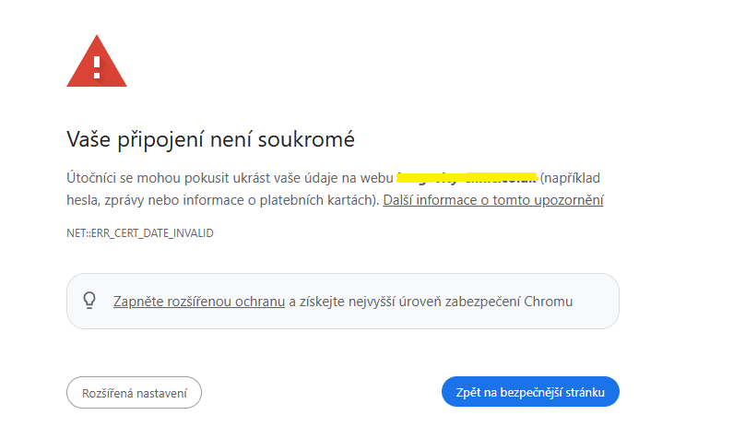Click the yellow-highlighted hidden domain name
This screenshot has height=439, width=745.
point(467,176)
